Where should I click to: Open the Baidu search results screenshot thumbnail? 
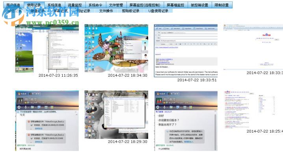pos(253,109)
